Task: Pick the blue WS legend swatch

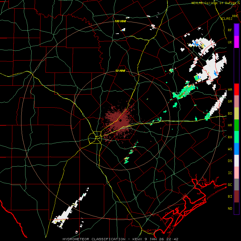Action: click(236, 149)
